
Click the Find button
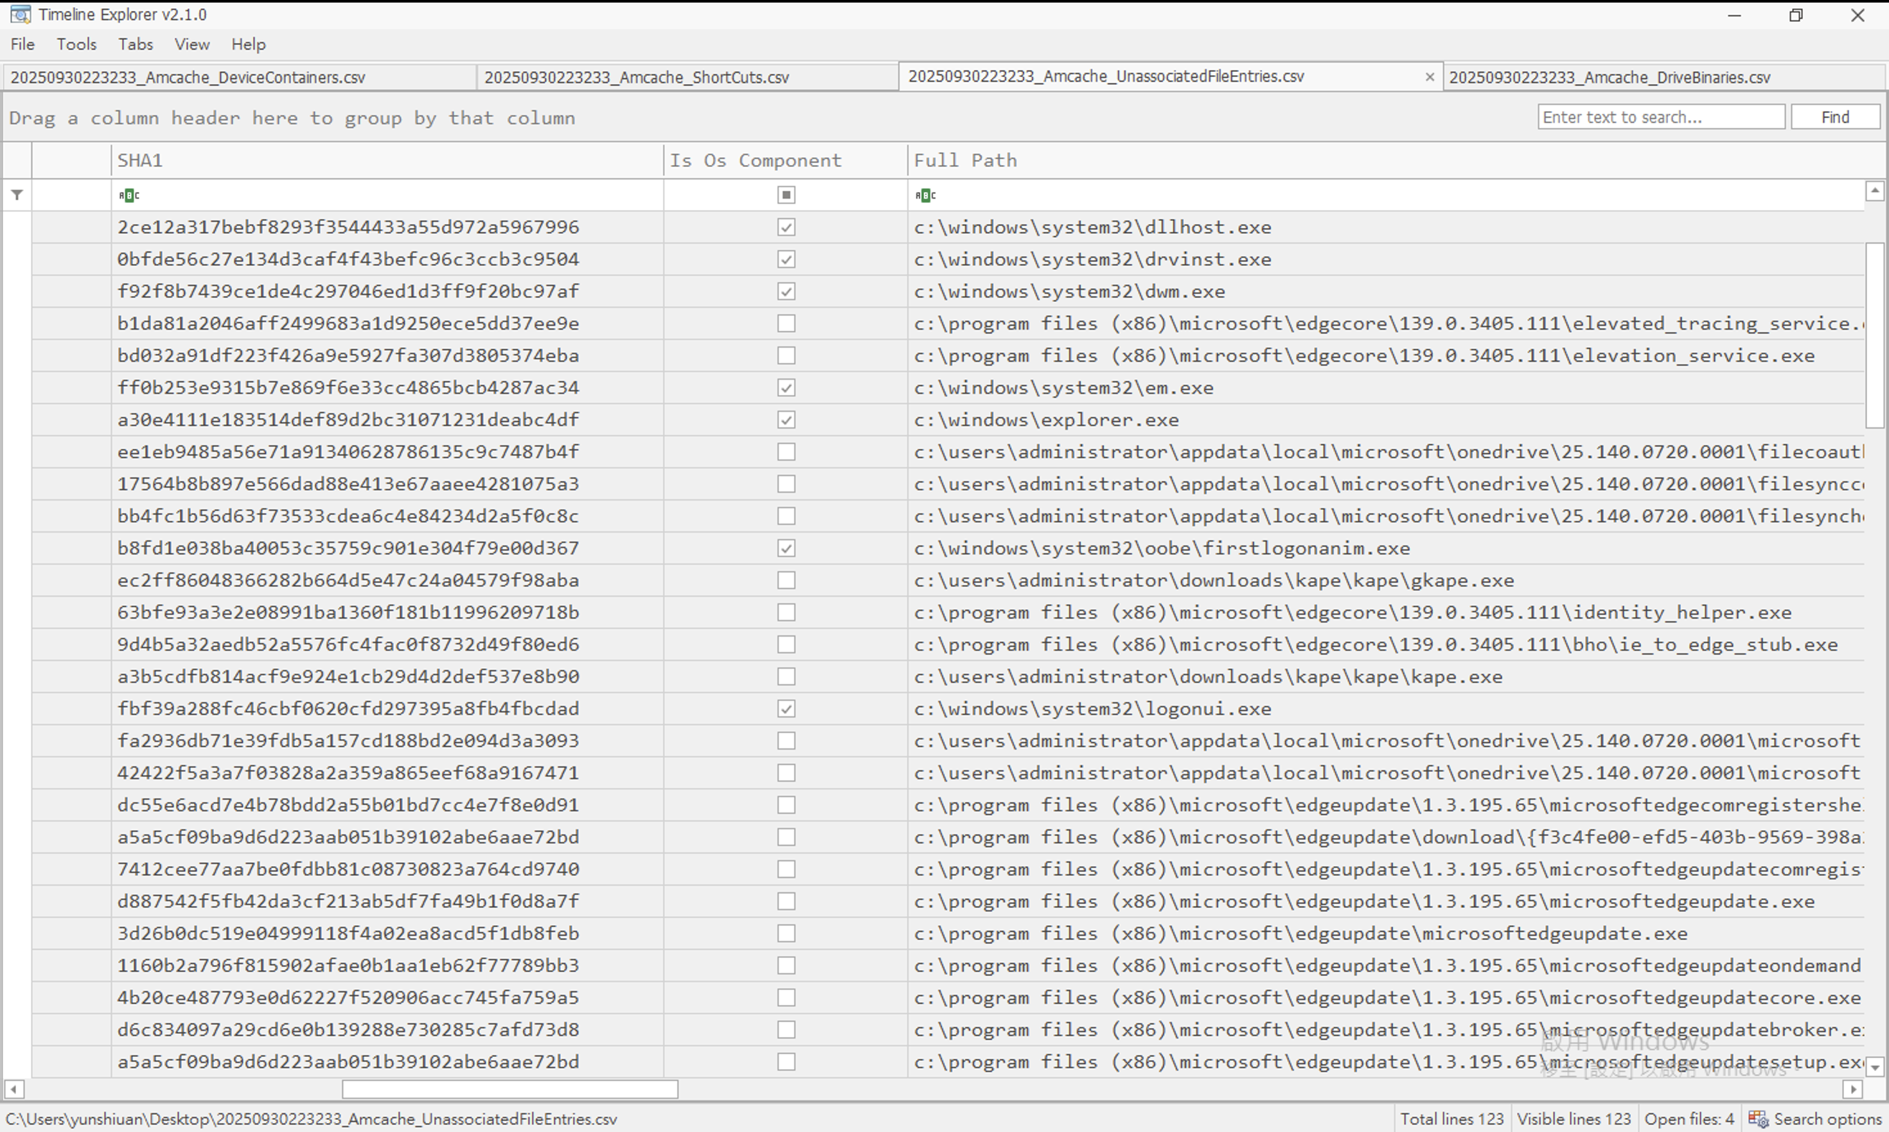point(1835,117)
